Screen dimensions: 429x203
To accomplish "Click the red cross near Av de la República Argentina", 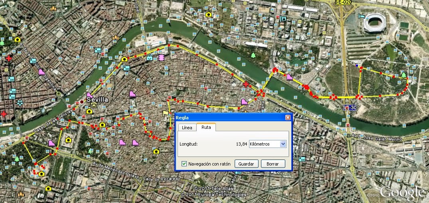I will click(x=9, y=58).
